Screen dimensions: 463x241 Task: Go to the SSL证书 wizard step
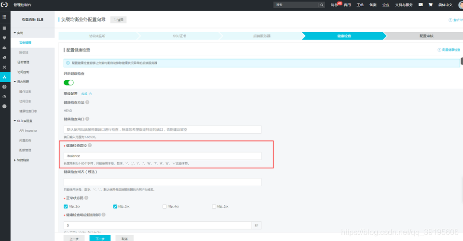179,36
